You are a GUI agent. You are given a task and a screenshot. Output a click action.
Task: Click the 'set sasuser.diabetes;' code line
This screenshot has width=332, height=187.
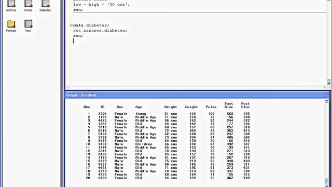[x=100, y=31]
